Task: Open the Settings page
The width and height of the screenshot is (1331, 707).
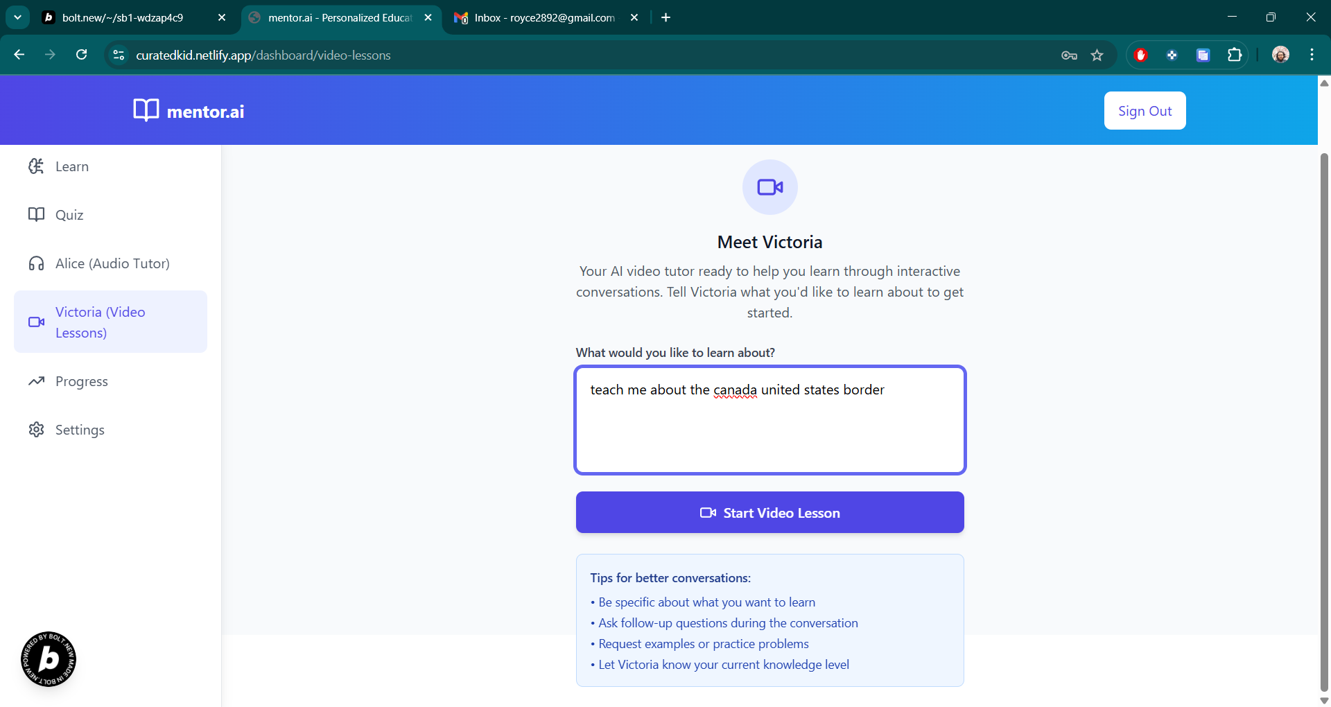Action: pyautogui.click(x=110, y=430)
